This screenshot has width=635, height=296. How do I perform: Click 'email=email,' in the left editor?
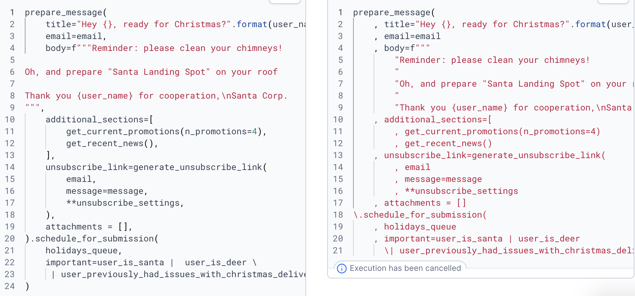pos(76,36)
